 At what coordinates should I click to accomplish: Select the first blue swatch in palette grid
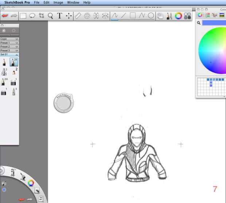tap(208, 79)
